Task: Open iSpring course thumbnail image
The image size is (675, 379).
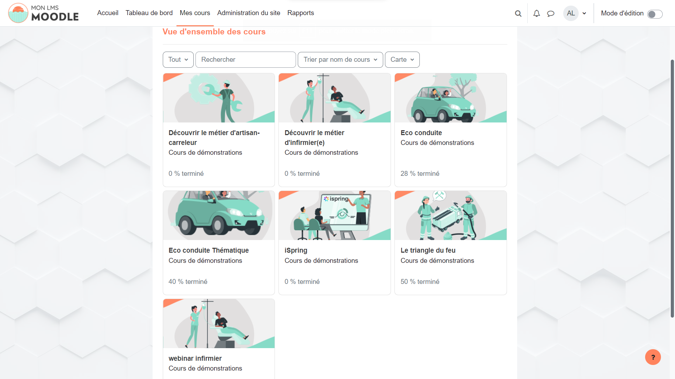Action: (334, 215)
